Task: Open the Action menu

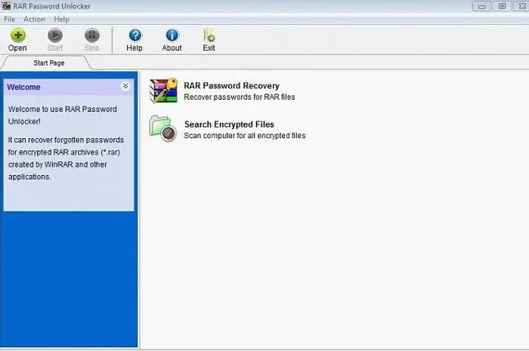Action: pos(35,19)
